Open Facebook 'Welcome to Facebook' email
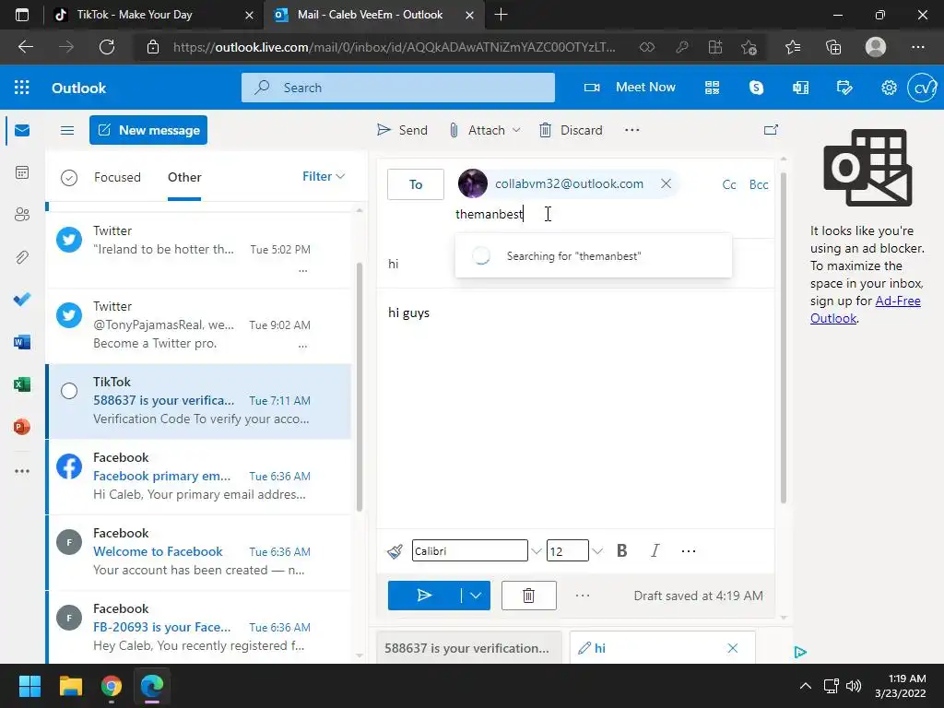The height and width of the screenshot is (708, 944). tap(199, 552)
